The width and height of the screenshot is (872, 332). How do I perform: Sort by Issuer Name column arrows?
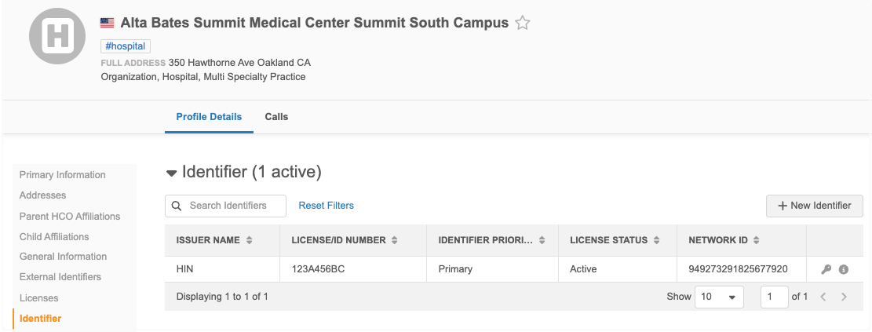[249, 240]
